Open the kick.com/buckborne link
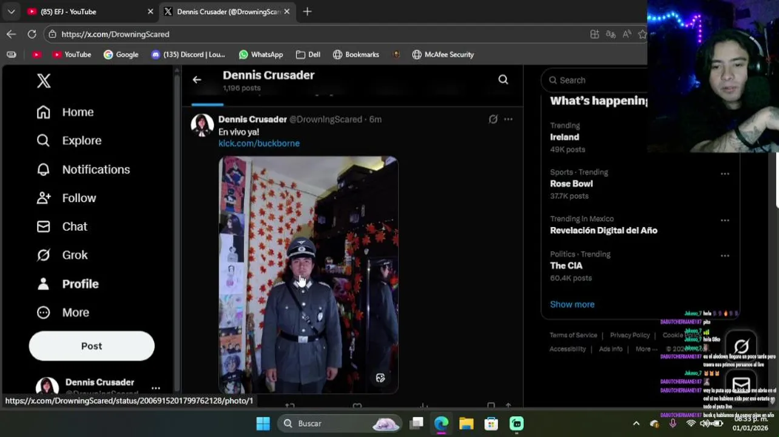779x437 pixels. click(259, 143)
